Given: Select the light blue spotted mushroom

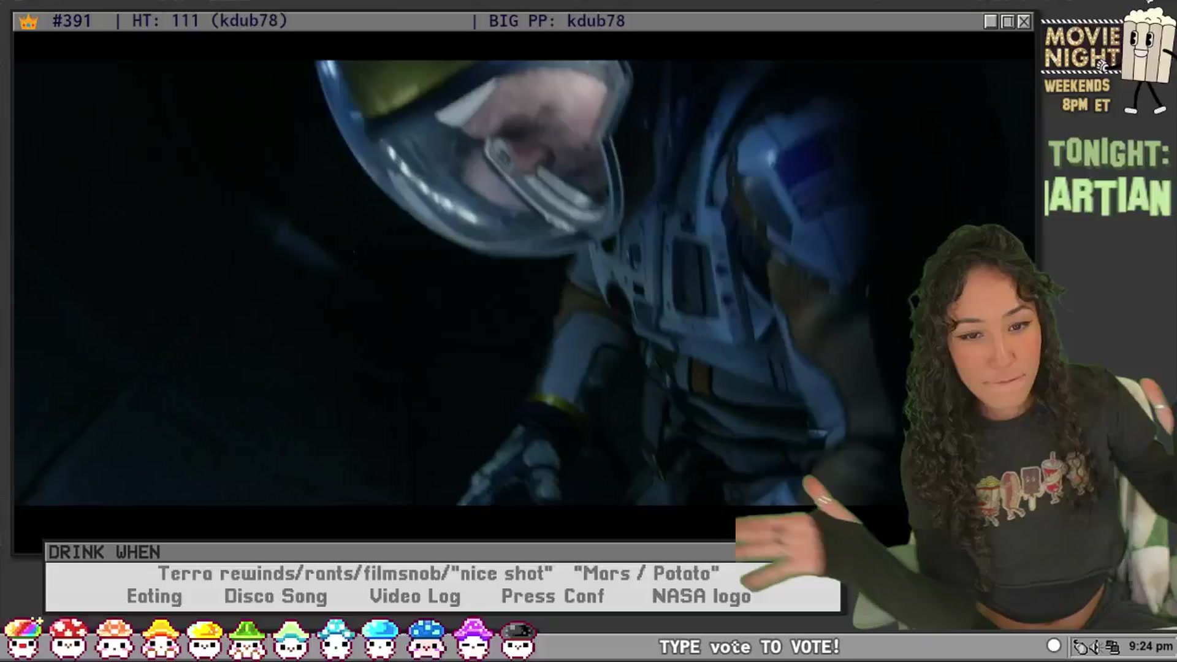Looking at the screenshot, I should pos(336,638).
